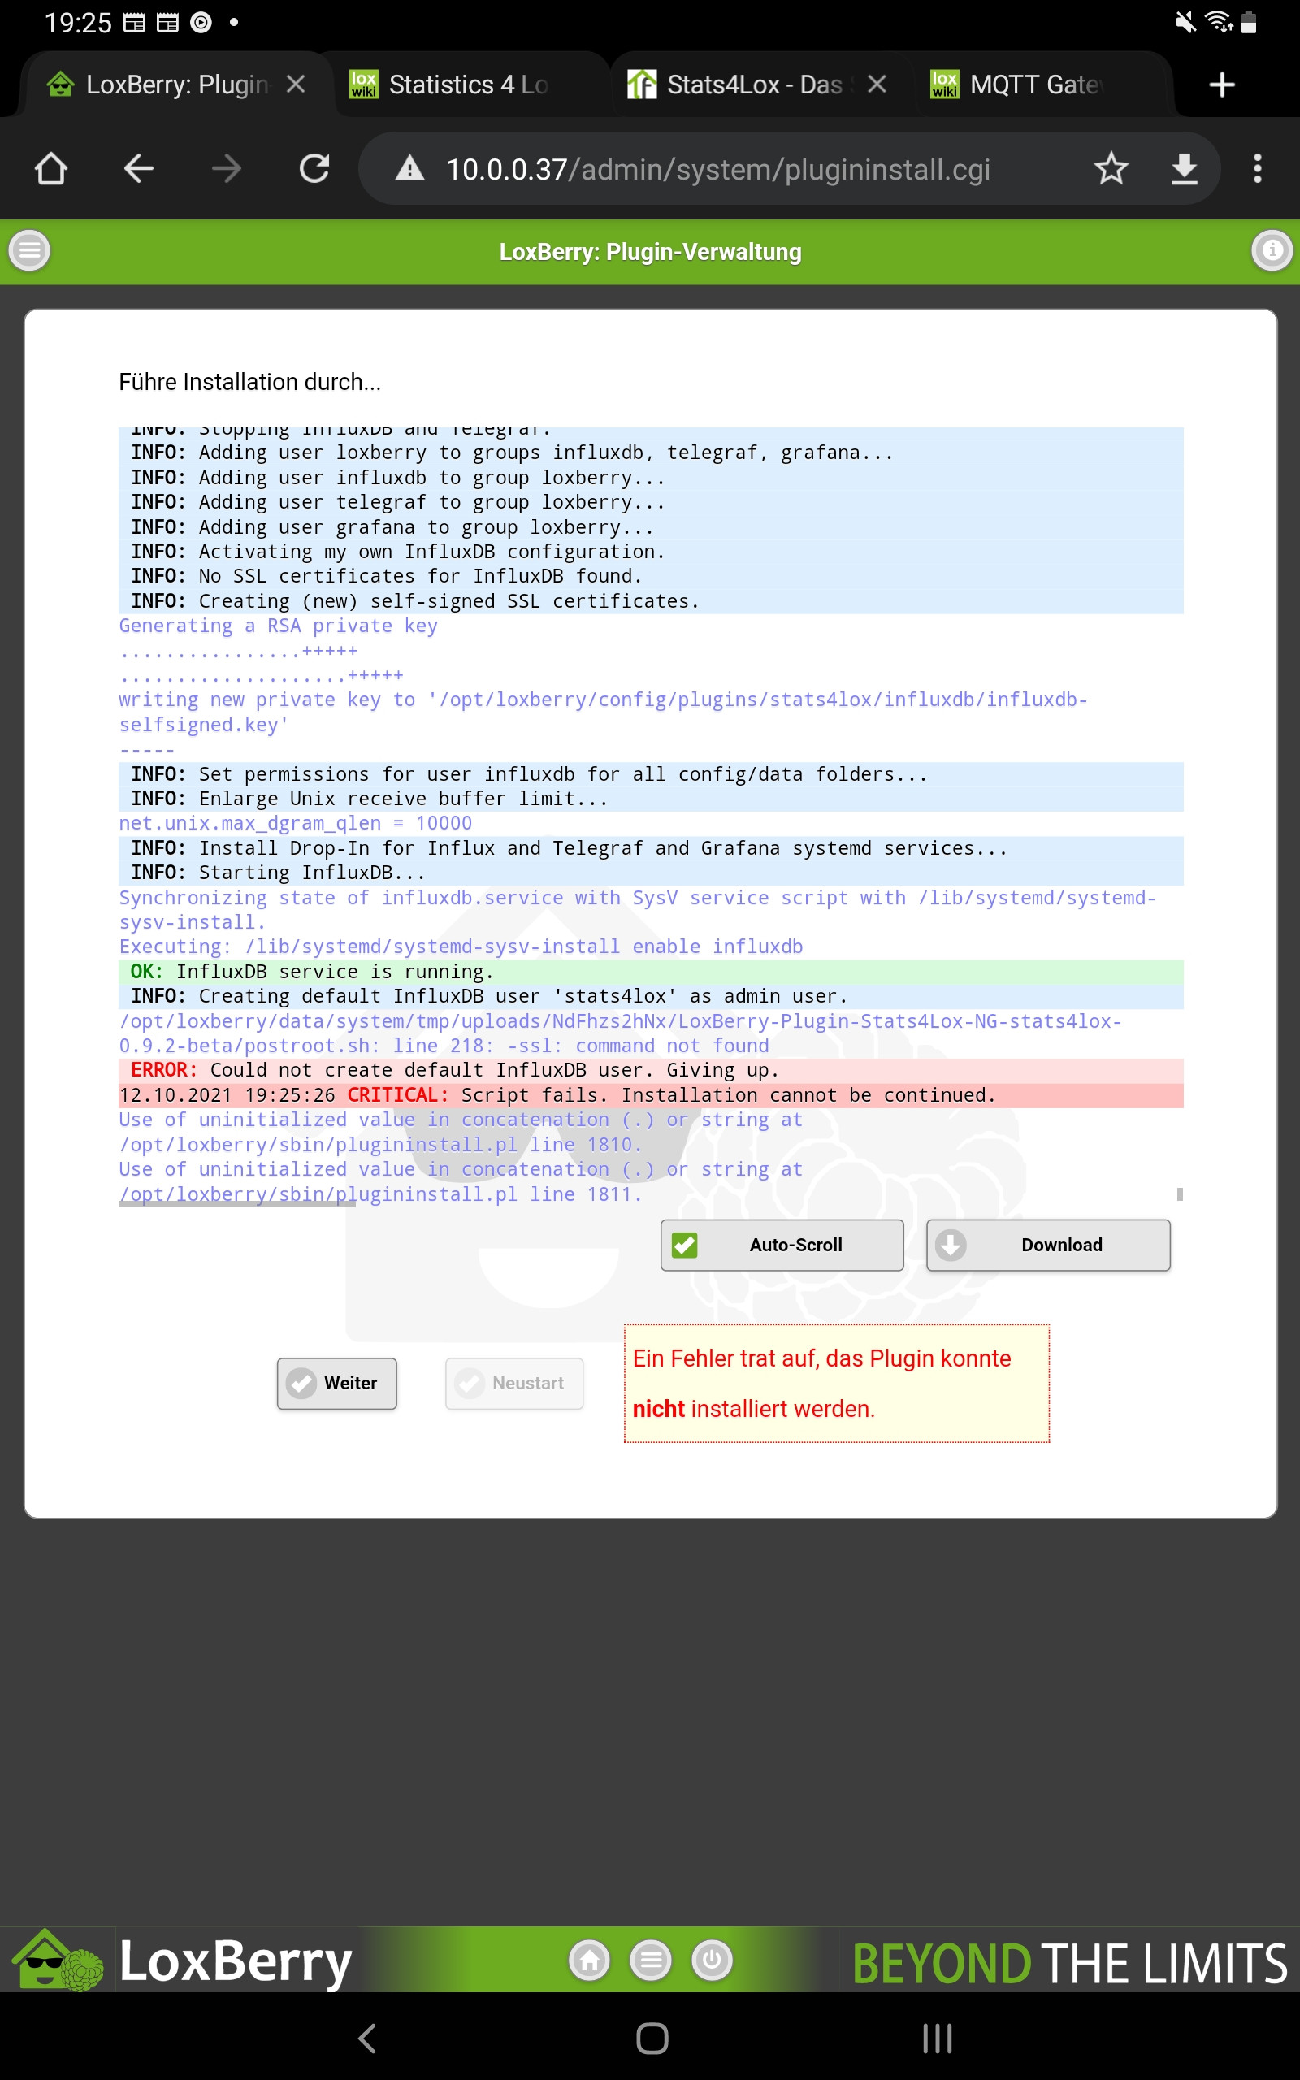Go back with the browser back arrow
Image resolution: width=1300 pixels, height=2080 pixels.
[138, 168]
